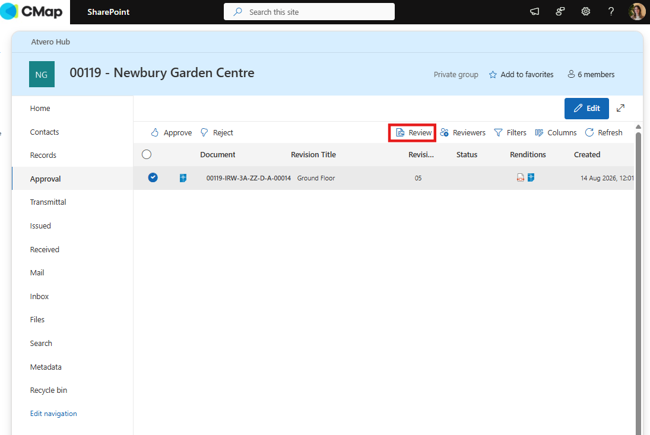Open the Filters option
Viewport: 650px width, 435px height.
coord(511,132)
